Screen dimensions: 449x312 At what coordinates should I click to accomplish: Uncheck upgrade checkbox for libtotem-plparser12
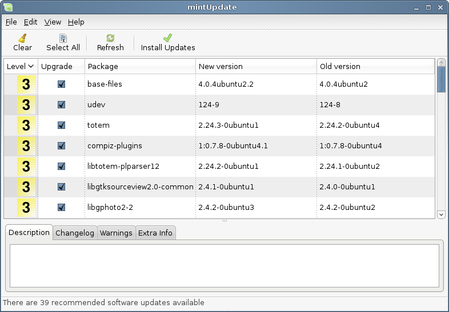coord(61,167)
